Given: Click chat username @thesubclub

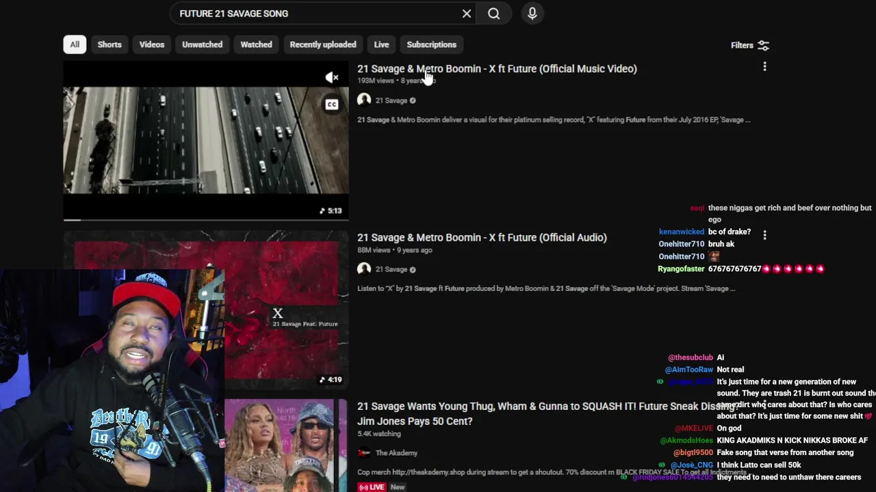Looking at the screenshot, I should 691,357.
